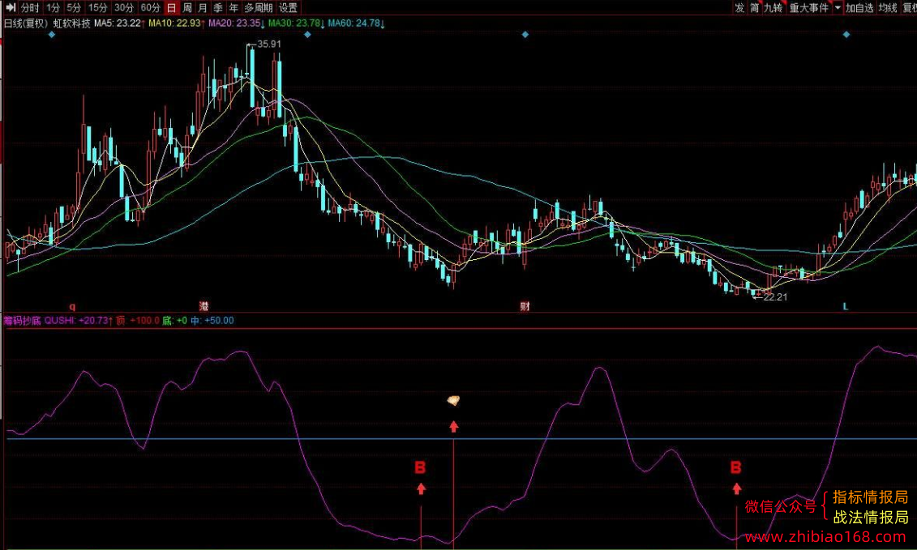Click the 顶 +100.0 value
The width and height of the screenshot is (917, 550).
(x=138, y=320)
